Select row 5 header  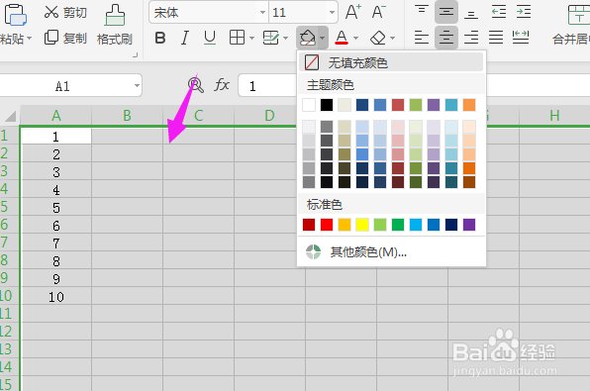(x=9, y=207)
